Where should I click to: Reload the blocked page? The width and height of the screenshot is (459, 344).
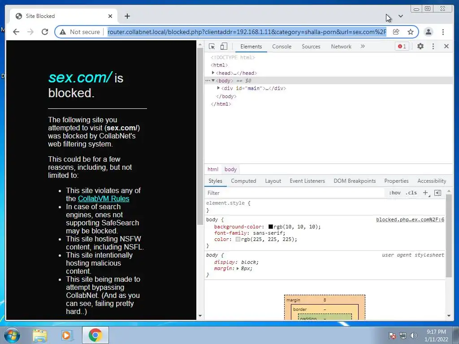tap(45, 32)
